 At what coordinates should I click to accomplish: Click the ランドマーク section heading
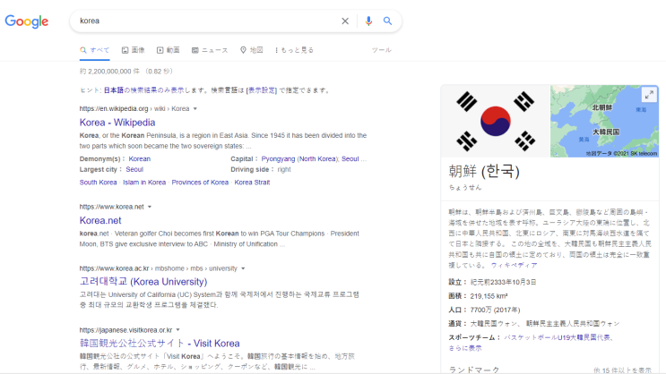(473, 370)
